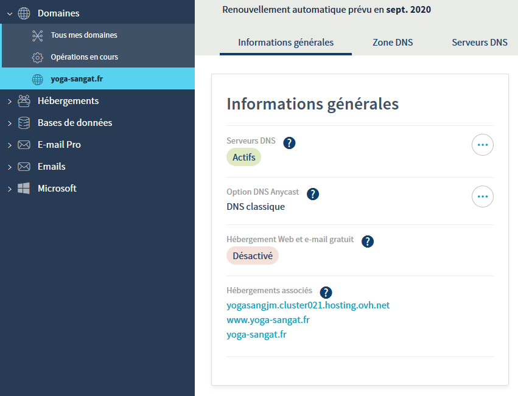Click the globe icon next to Domaines
The height and width of the screenshot is (396, 518).
click(x=24, y=13)
